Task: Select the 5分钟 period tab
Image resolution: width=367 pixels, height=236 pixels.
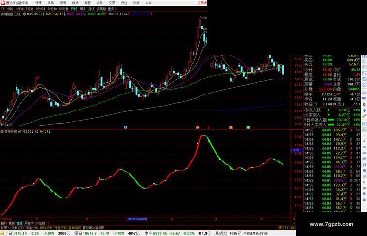Action: 30,9
